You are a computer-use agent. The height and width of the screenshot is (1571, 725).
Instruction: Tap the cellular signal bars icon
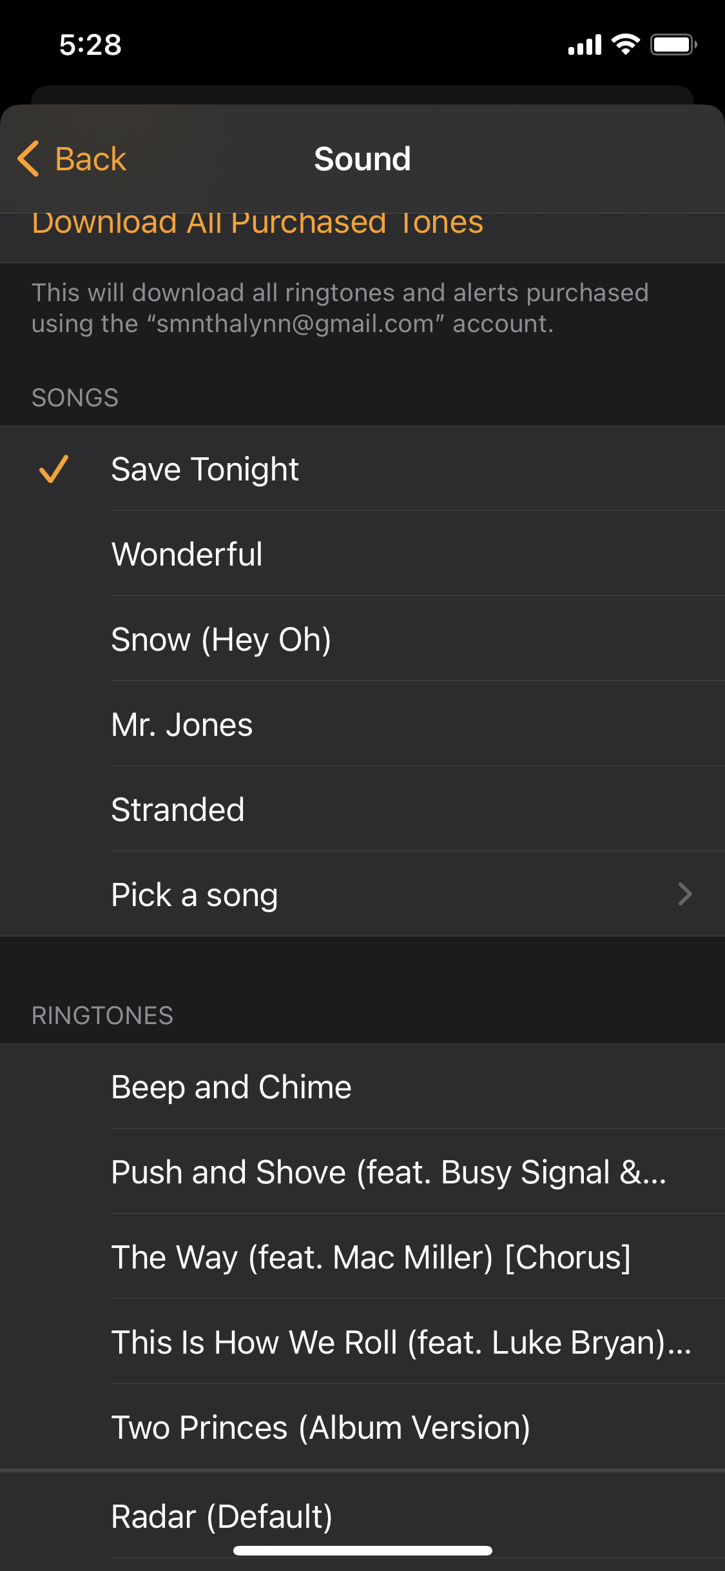(x=585, y=44)
